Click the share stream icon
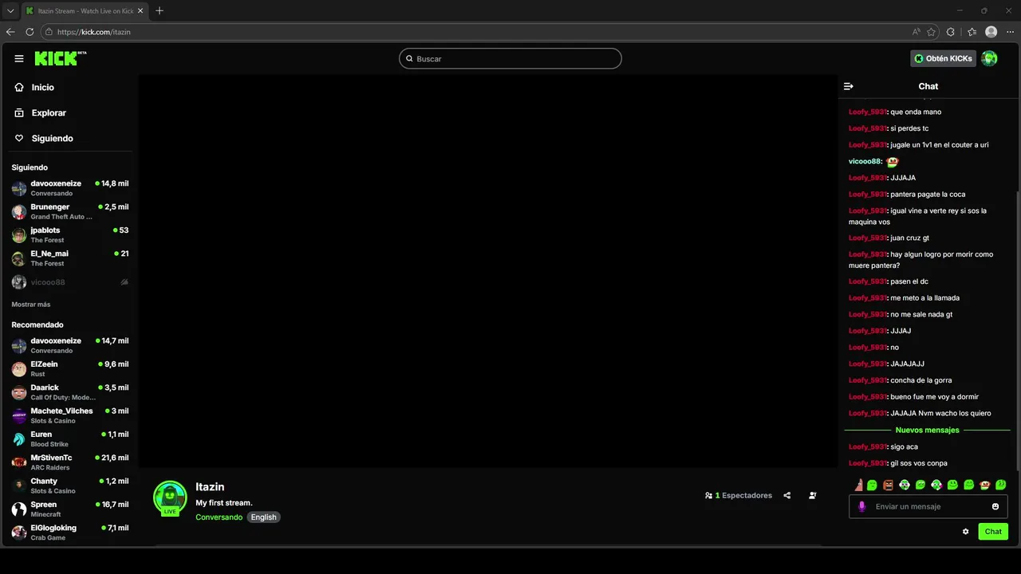This screenshot has height=574, width=1021. pos(787,496)
